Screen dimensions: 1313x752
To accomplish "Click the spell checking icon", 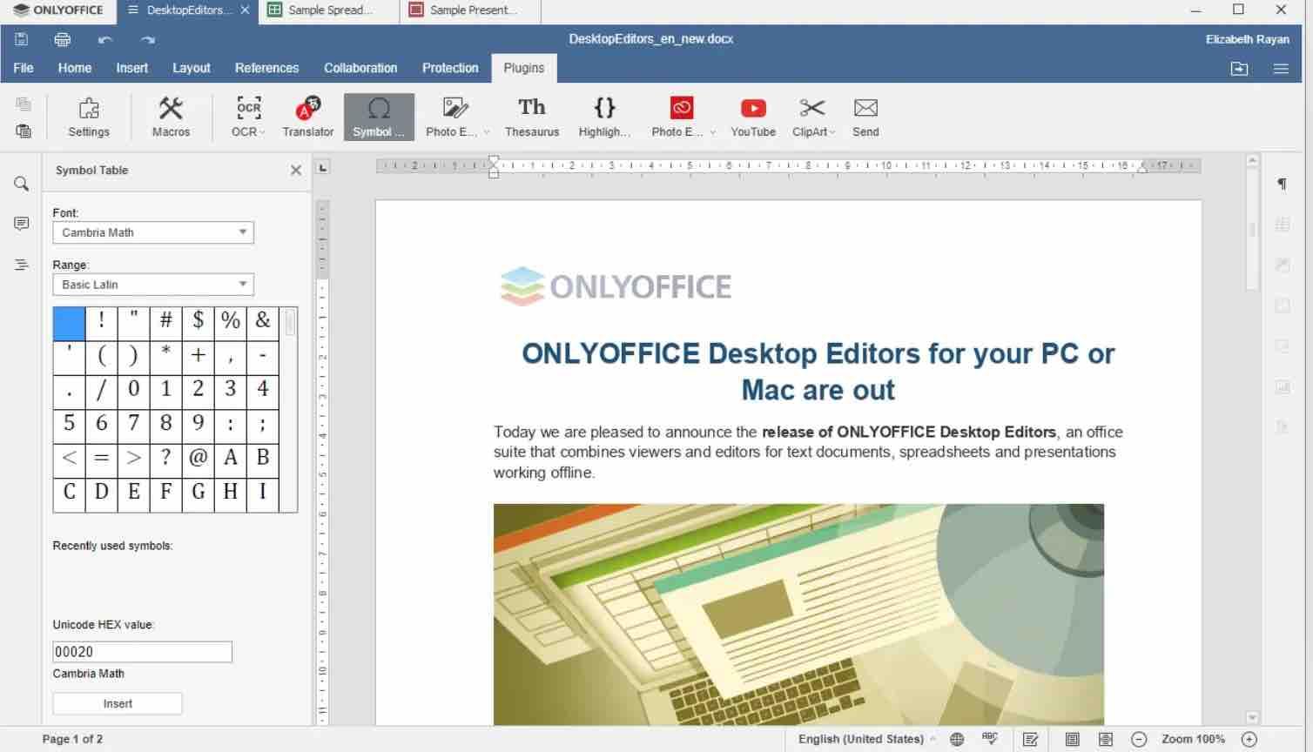I will click(x=990, y=739).
